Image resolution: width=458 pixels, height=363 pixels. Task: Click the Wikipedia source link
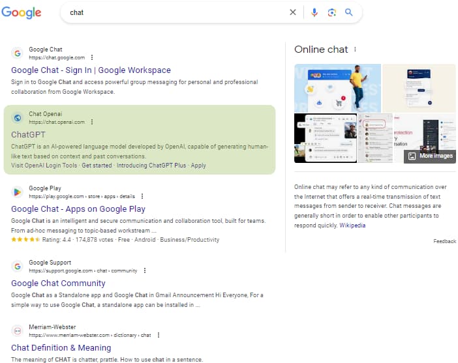coord(352,225)
